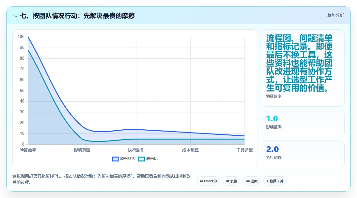Click the 原有状态 line point at 验证效率
Image resolution: width=357 pixels, height=198 pixels.
tap(28, 37)
